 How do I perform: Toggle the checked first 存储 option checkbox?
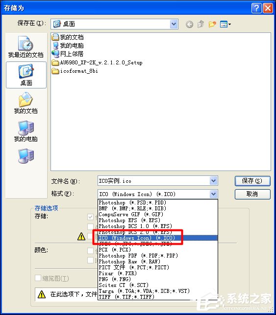[x=90, y=217]
